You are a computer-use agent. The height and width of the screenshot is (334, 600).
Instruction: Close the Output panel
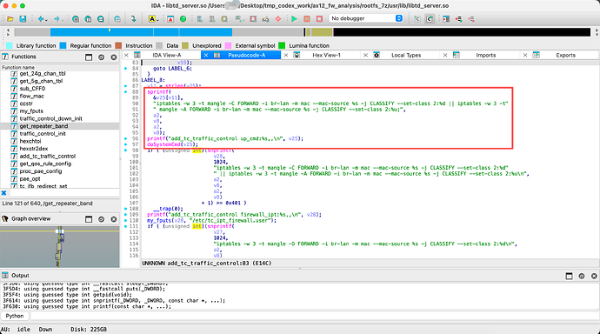[x=594, y=276]
